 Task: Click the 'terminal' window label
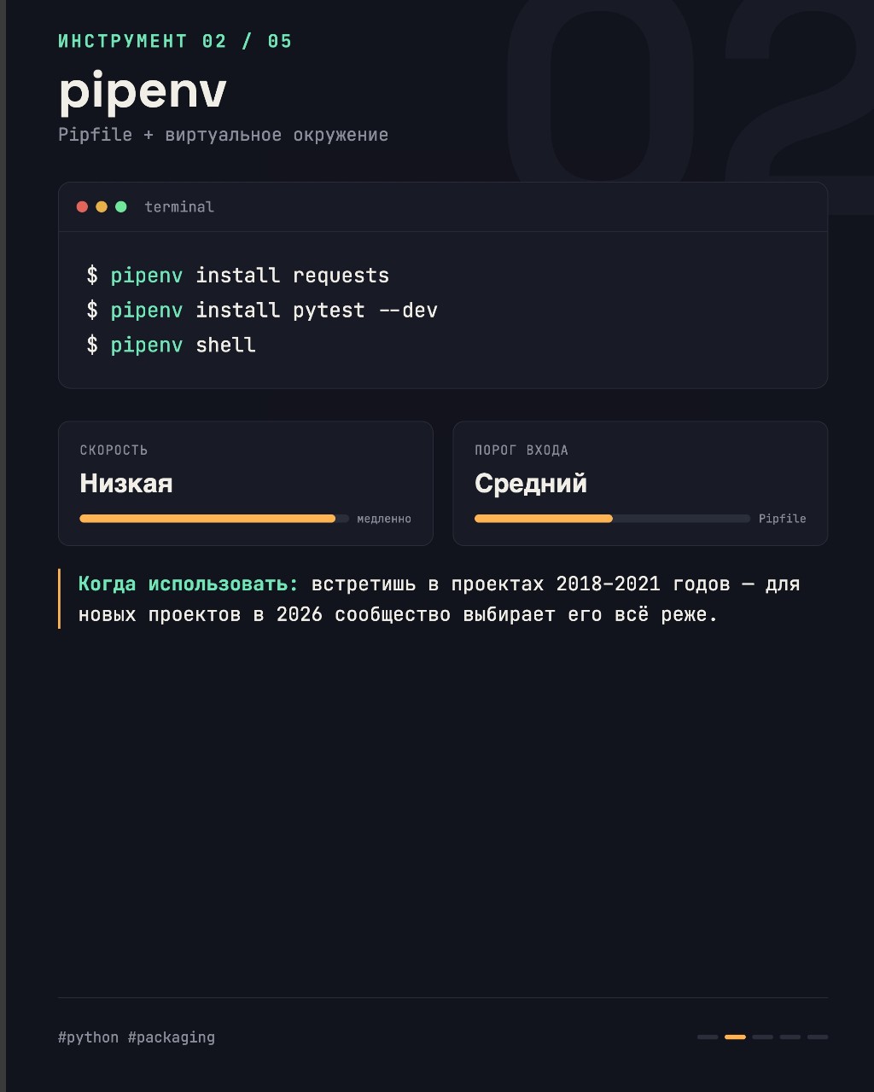(x=179, y=206)
